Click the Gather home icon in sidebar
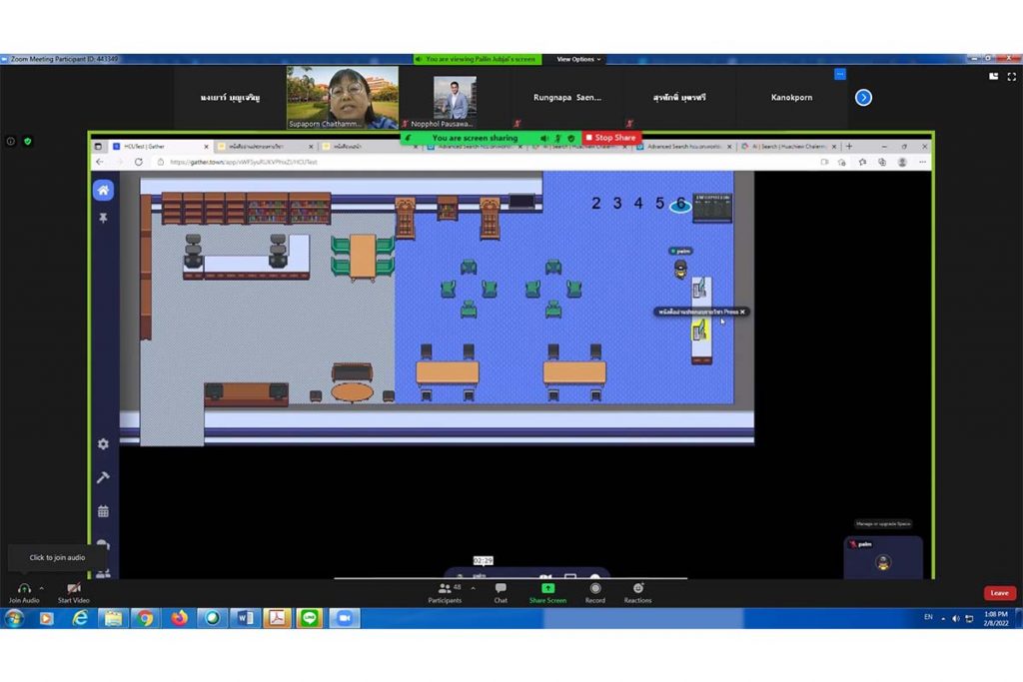 pyautogui.click(x=103, y=190)
